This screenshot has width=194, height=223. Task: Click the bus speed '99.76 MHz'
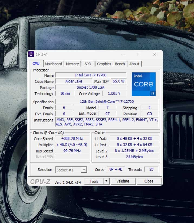tap(72, 151)
